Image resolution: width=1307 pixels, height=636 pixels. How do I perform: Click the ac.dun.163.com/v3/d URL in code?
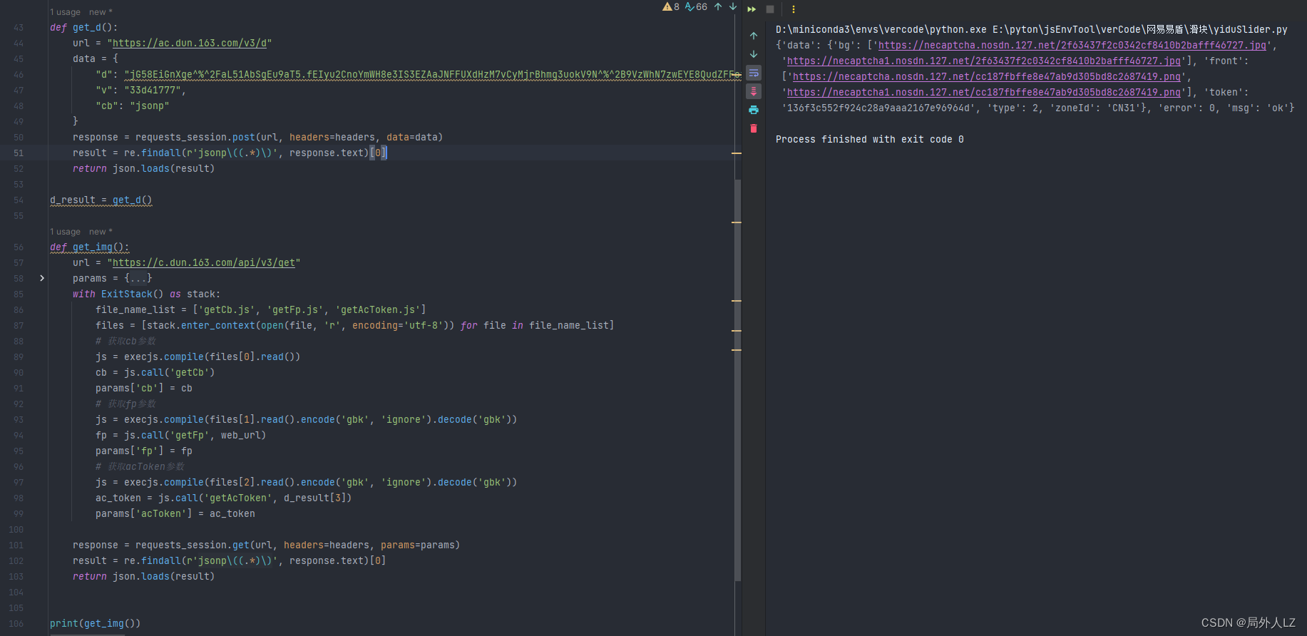click(190, 43)
